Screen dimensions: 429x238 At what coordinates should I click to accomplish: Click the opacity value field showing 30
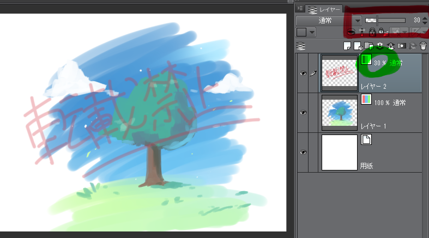(416, 20)
